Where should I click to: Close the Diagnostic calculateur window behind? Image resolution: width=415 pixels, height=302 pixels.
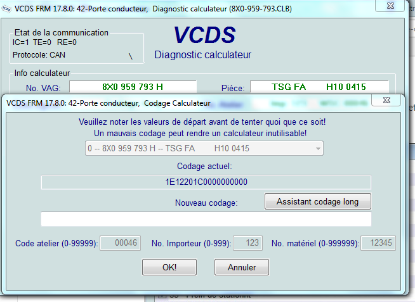pos(390,6)
